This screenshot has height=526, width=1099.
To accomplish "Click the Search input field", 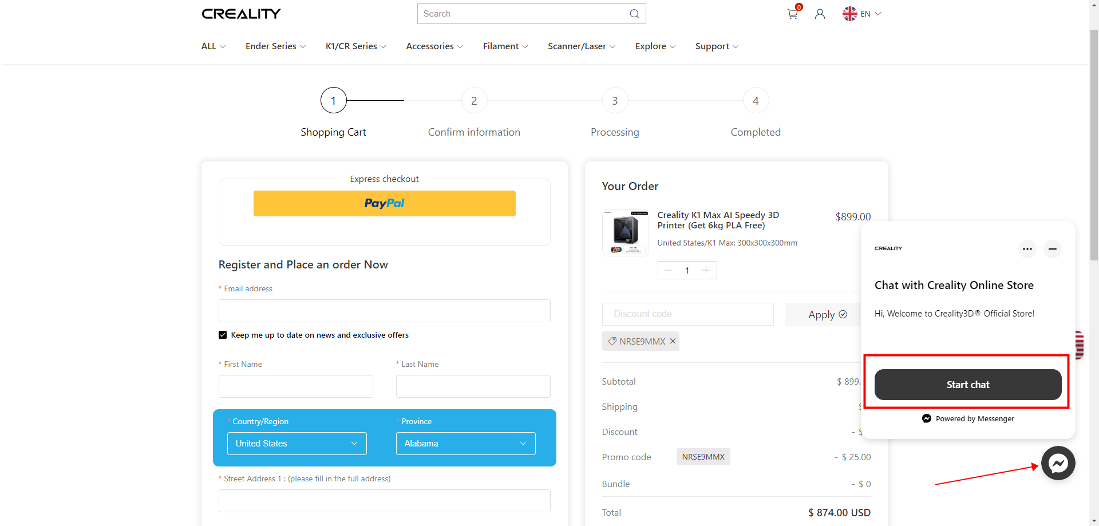I will click(x=524, y=14).
